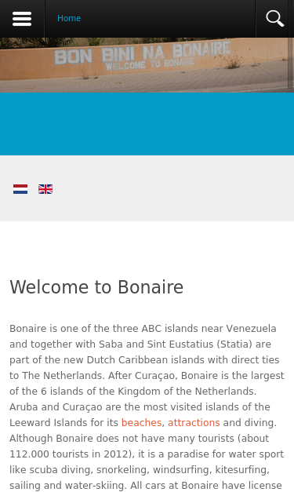Click the Welcome To Bonaire sign lettering
This screenshot has height=492, width=294.
click(x=150, y=64)
